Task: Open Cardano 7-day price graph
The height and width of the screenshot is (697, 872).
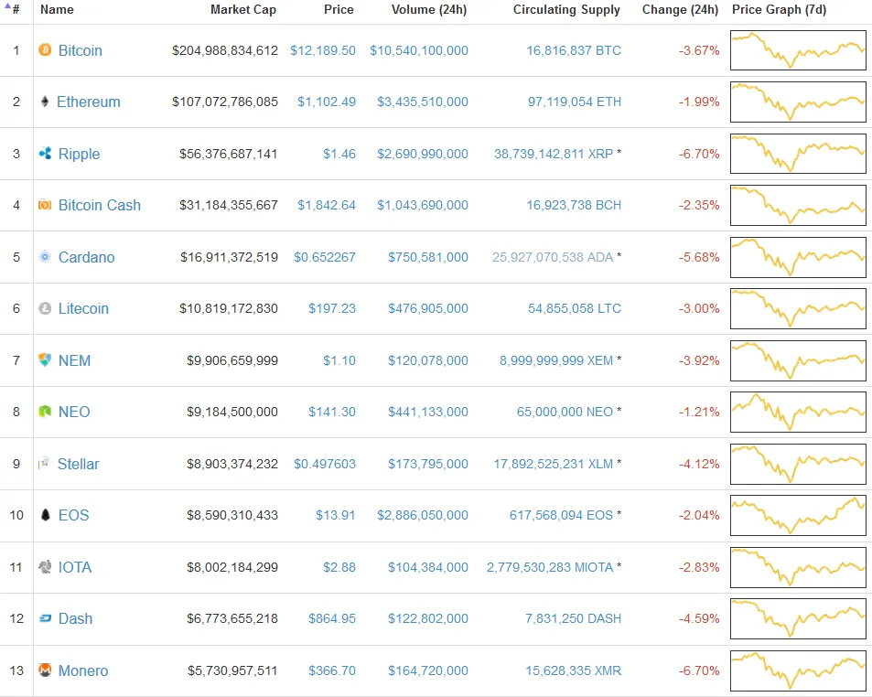Action: click(x=798, y=257)
